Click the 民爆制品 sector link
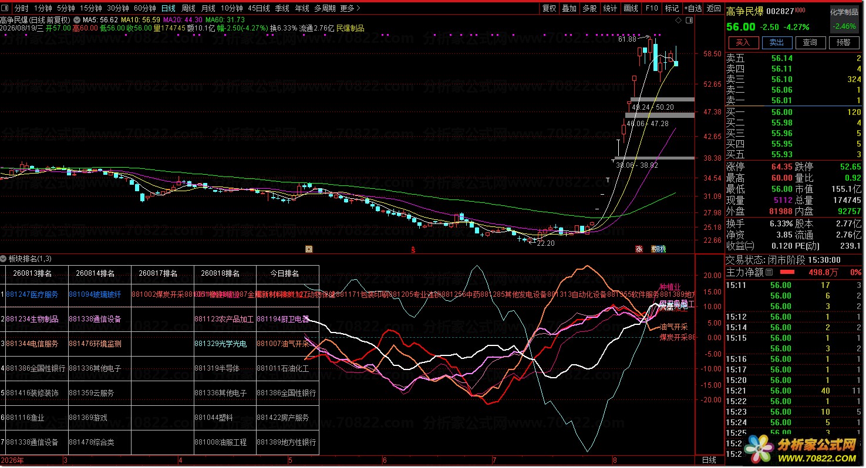Image resolution: width=866 pixels, height=468 pixels. coord(350,28)
